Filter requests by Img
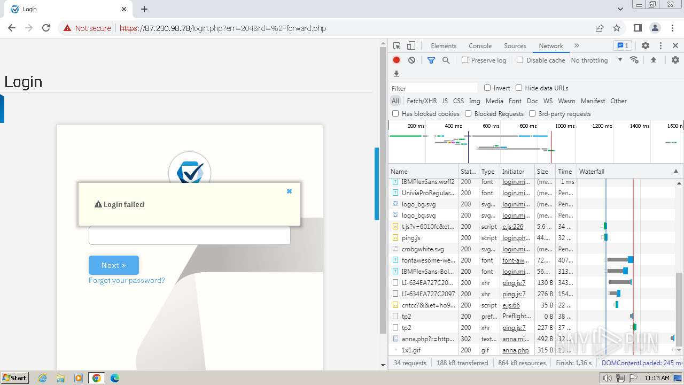Screen dimensions: 684x385 pyautogui.click(x=475, y=101)
